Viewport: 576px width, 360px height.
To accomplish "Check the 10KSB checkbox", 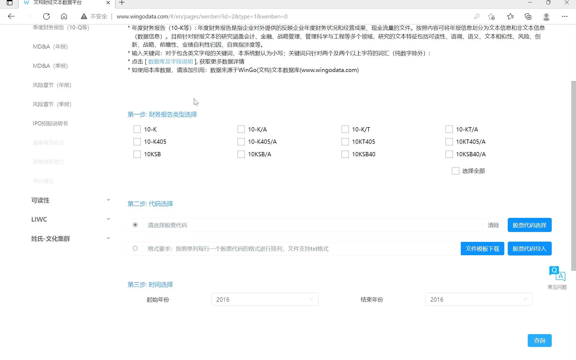I will click(137, 154).
